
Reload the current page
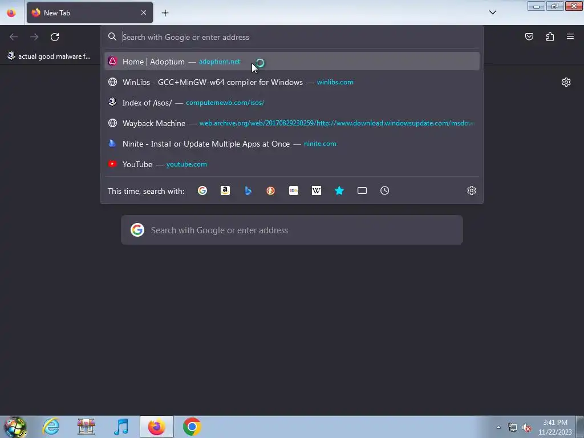55,37
